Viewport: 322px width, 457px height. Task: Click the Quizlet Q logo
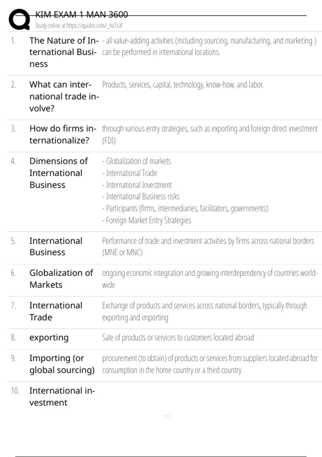(x=19, y=19)
